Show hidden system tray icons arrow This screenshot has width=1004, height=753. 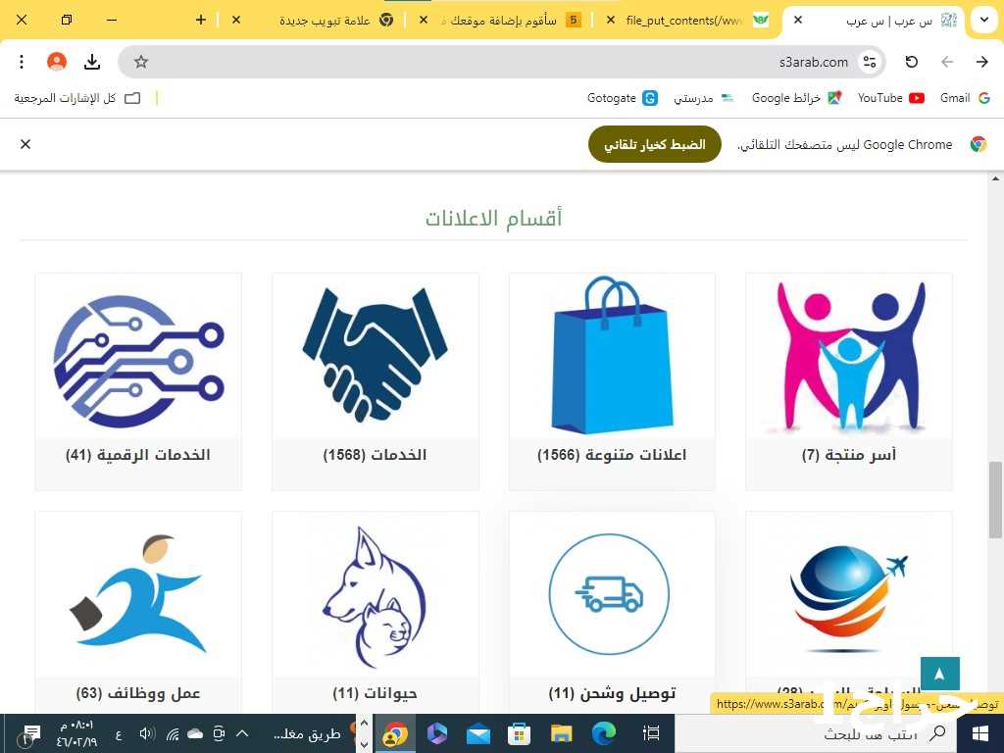coord(242,733)
